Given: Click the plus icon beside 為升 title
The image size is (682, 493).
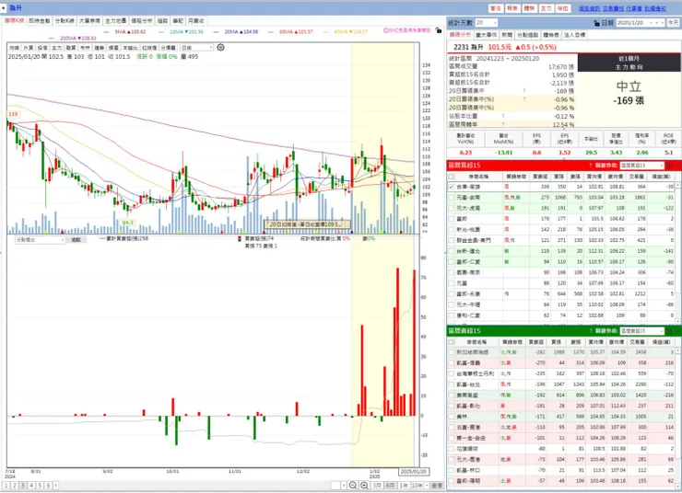Looking at the screenshot, I should [3, 7].
